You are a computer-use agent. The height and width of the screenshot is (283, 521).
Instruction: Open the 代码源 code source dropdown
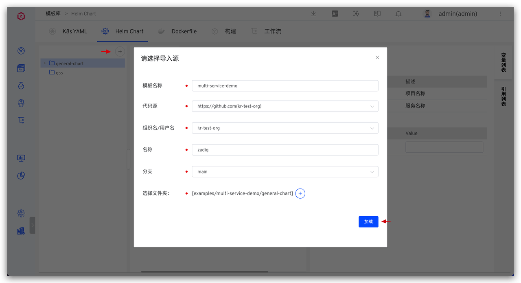point(285,106)
